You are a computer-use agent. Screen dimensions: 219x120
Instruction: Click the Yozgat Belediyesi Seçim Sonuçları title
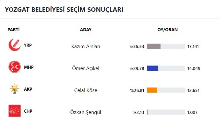[64, 10]
